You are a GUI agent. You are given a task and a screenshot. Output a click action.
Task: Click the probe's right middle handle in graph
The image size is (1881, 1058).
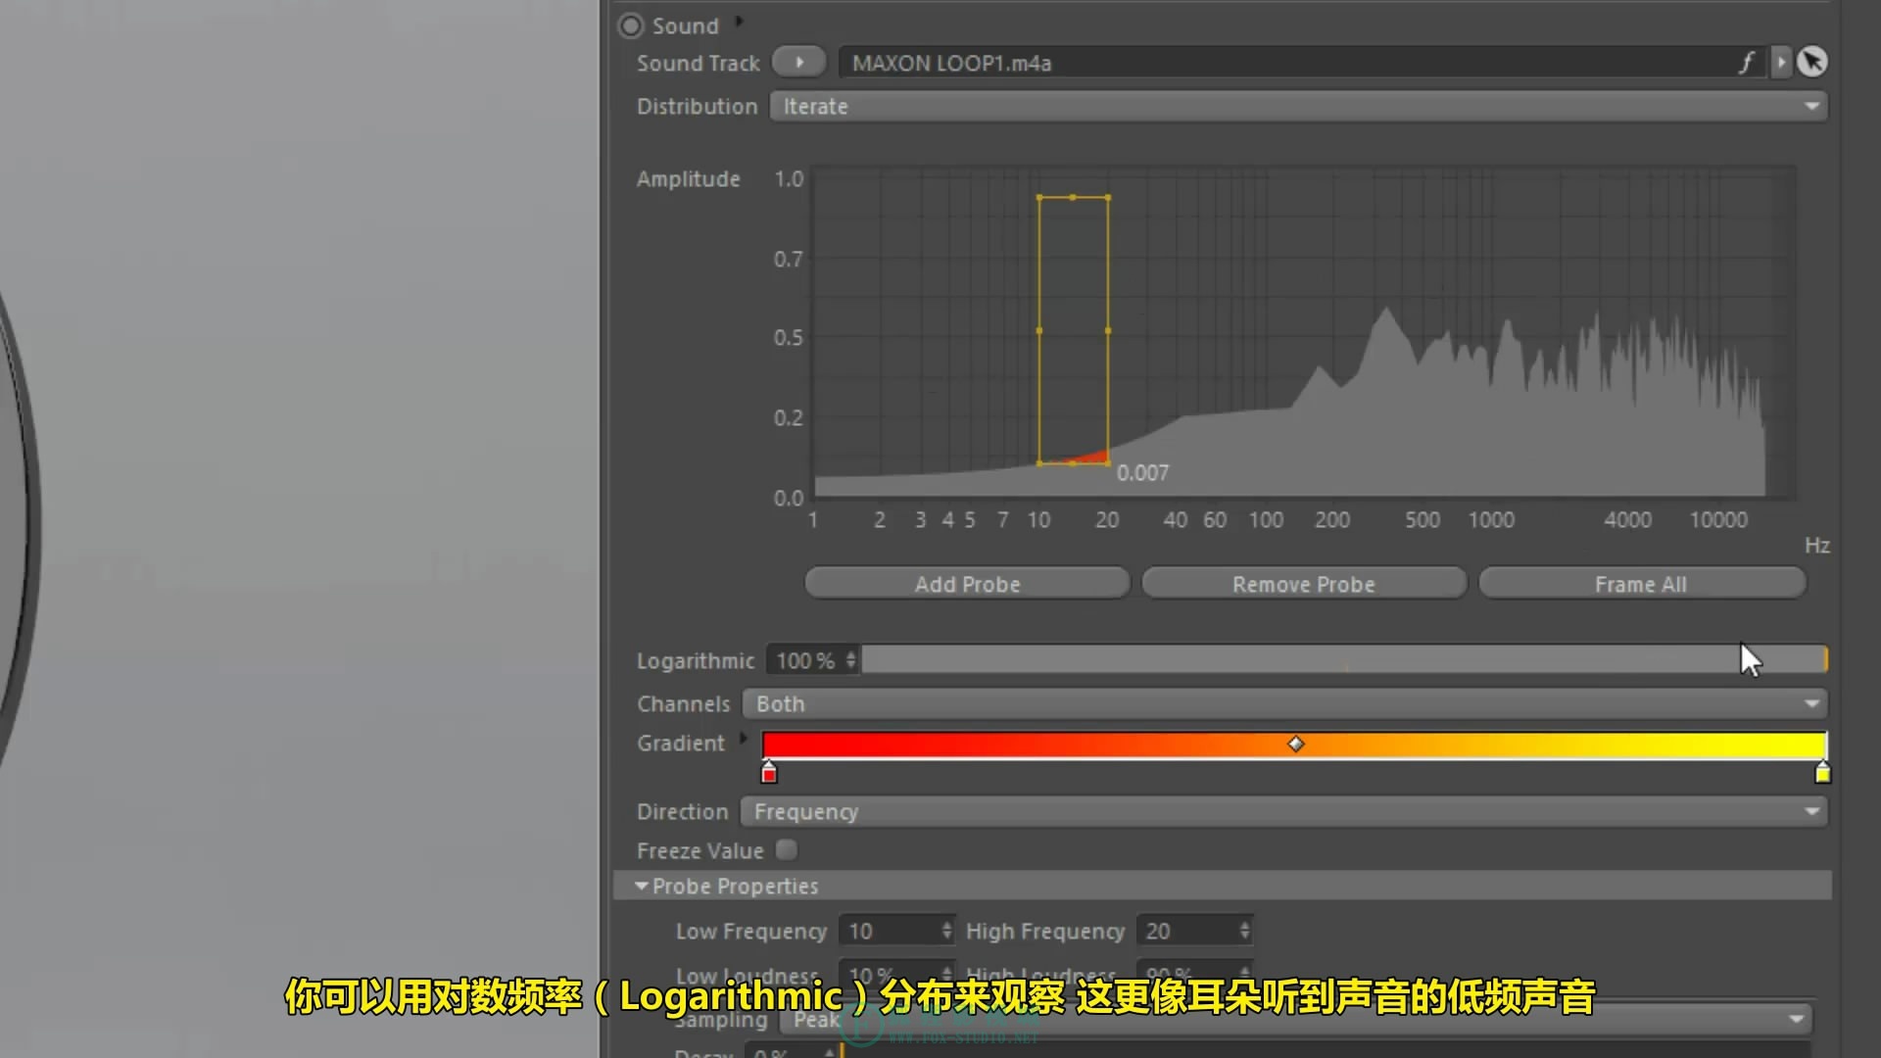1108,330
